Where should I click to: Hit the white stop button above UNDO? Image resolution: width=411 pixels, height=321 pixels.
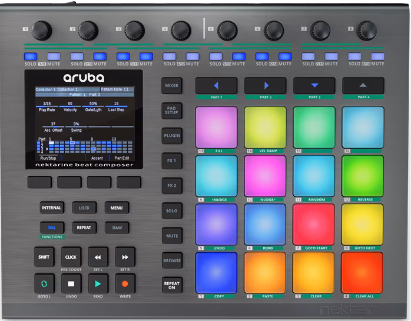(71, 284)
